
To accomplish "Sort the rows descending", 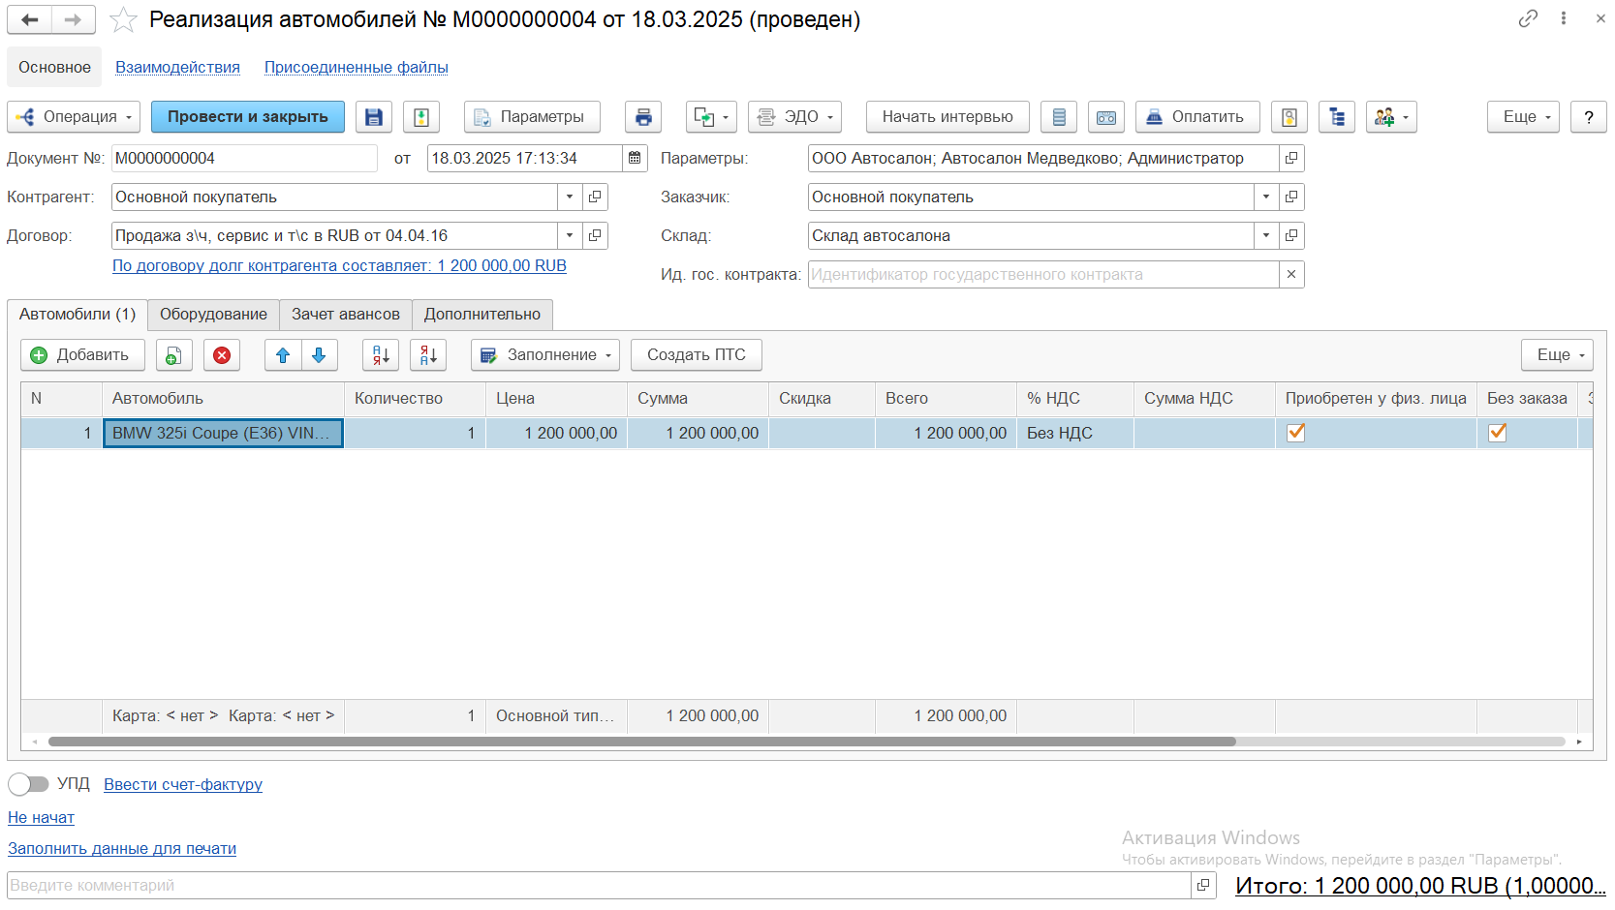I will 428,355.
